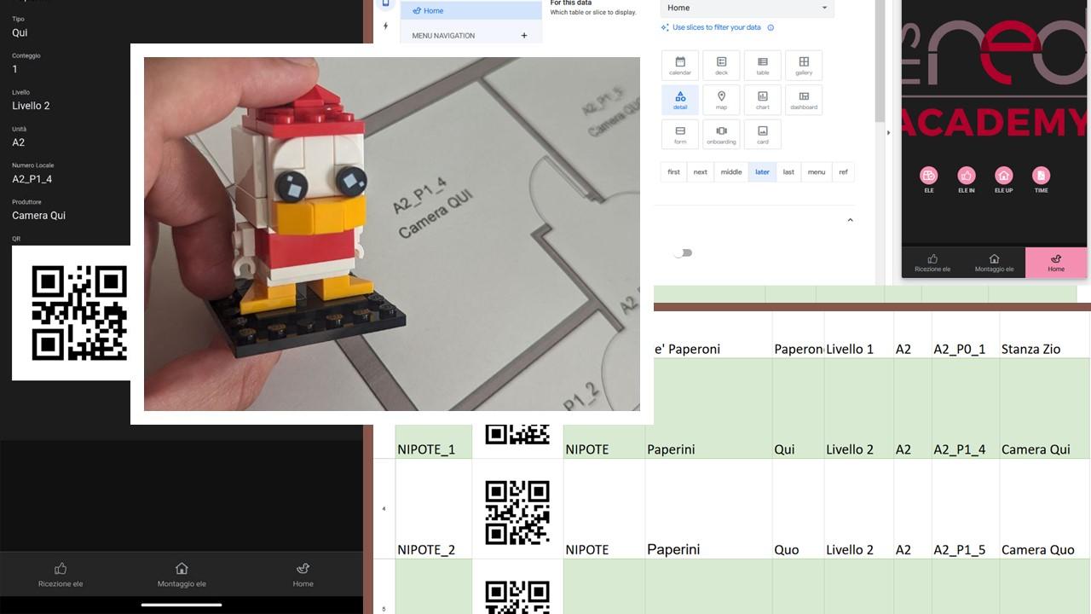Click info icon next to slices link
This screenshot has height=614, width=1091.
tap(771, 27)
